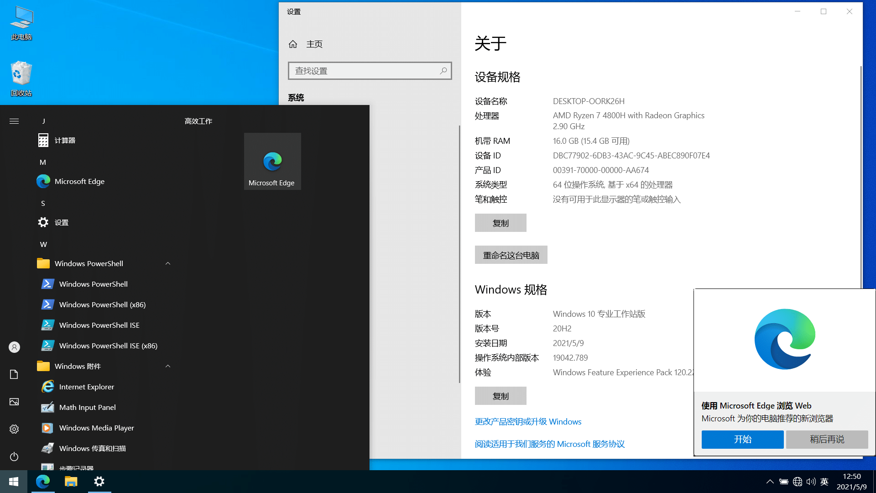Click 重命名这台电脑 button
876x493 pixels.
pos(511,255)
